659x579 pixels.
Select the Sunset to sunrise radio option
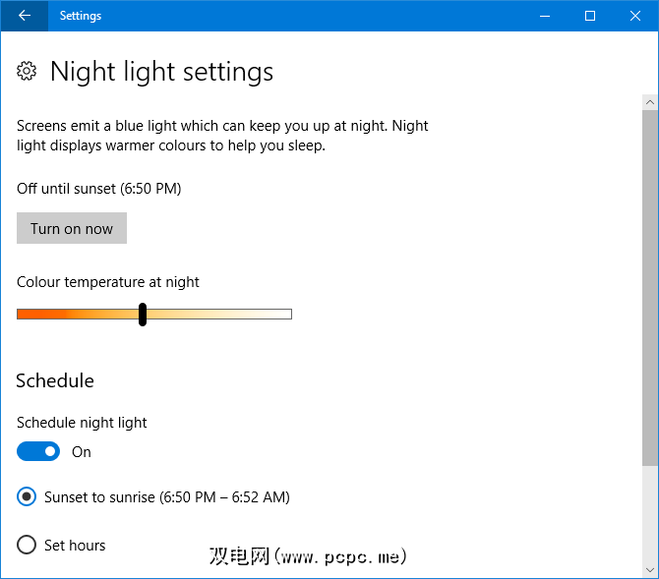click(27, 496)
